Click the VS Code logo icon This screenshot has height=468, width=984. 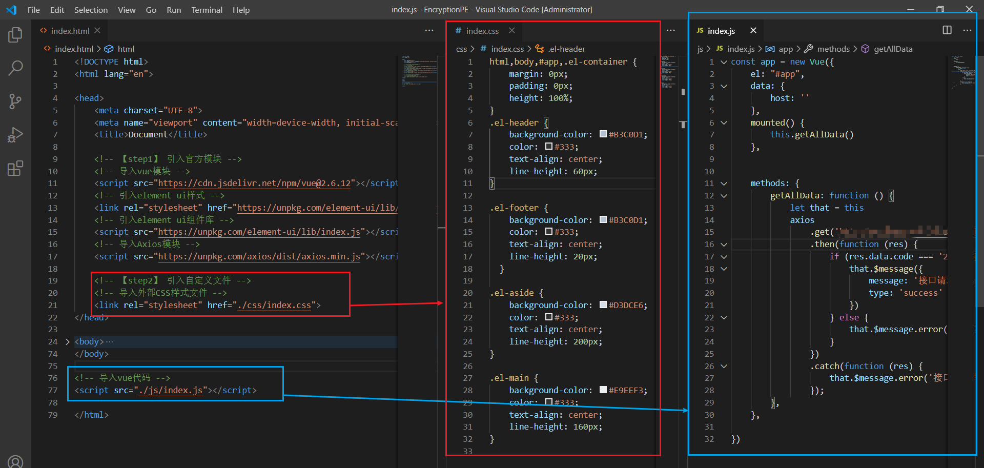point(11,10)
